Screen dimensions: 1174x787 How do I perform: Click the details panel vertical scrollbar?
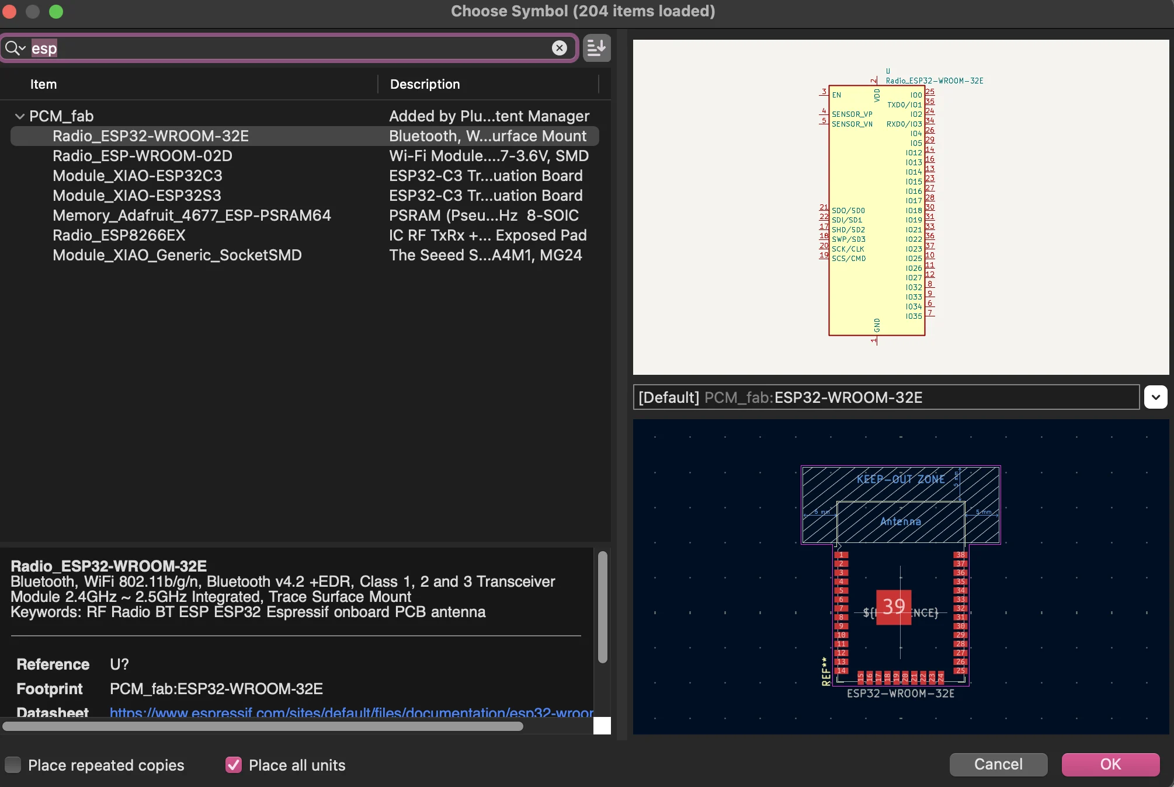[x=603, y=607]
